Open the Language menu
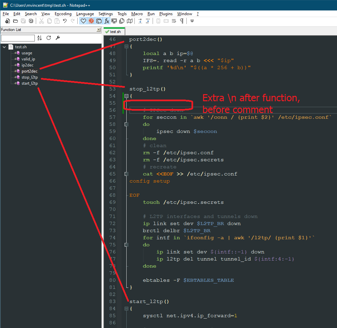This screenshot has height=328, width=337. click(x=85, y=14)
